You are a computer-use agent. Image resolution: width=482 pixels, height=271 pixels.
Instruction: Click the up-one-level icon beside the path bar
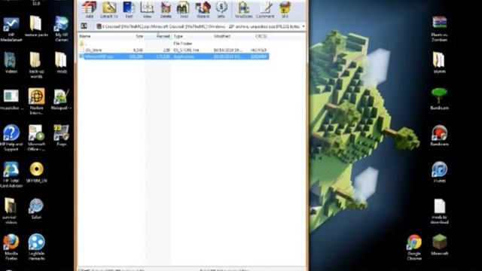[84, 26]
